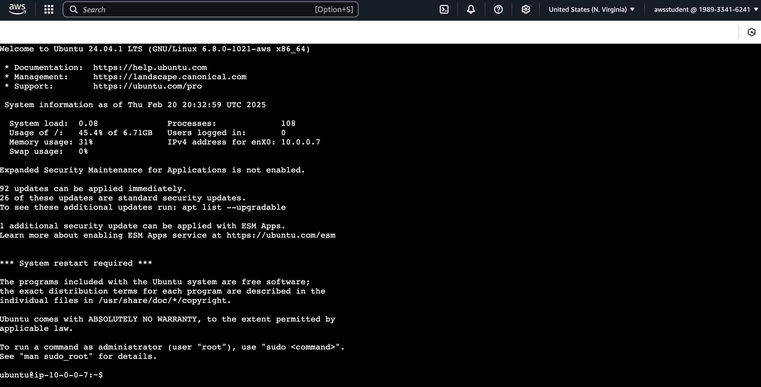The height and width of the screenshot is (387, 761).
Task: Open the notifications bell
Action: [471, 9]
